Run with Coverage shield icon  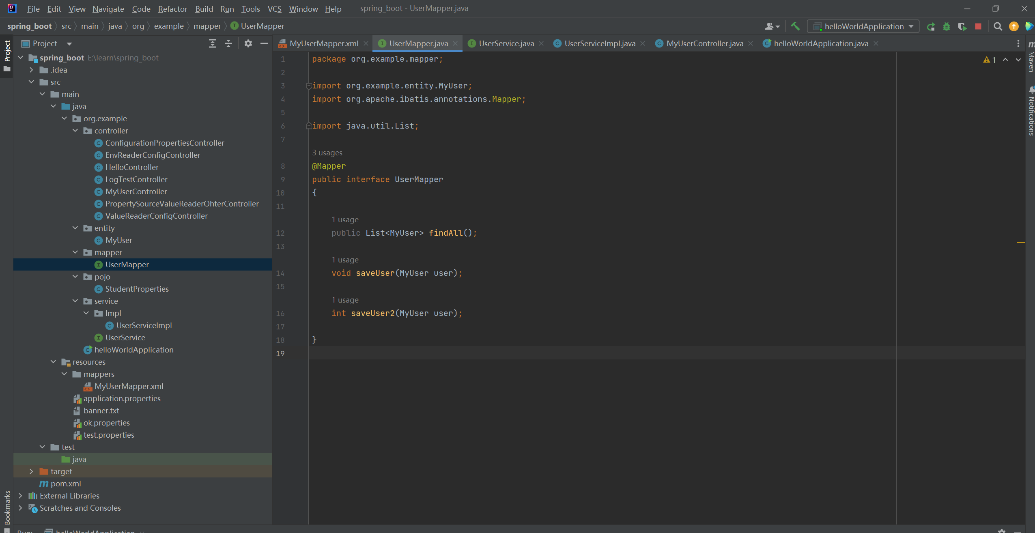pos(962,27)
